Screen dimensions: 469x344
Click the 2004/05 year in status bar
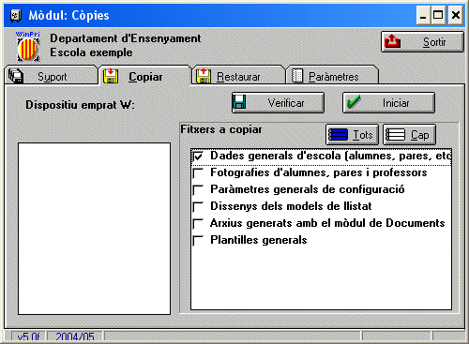coord(75,337)
